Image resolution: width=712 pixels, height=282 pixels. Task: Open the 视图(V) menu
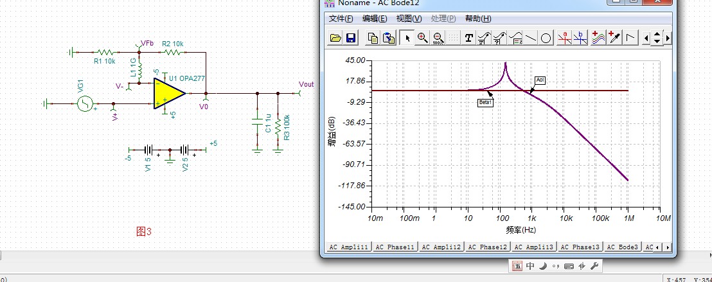click(x=409, y=19)
